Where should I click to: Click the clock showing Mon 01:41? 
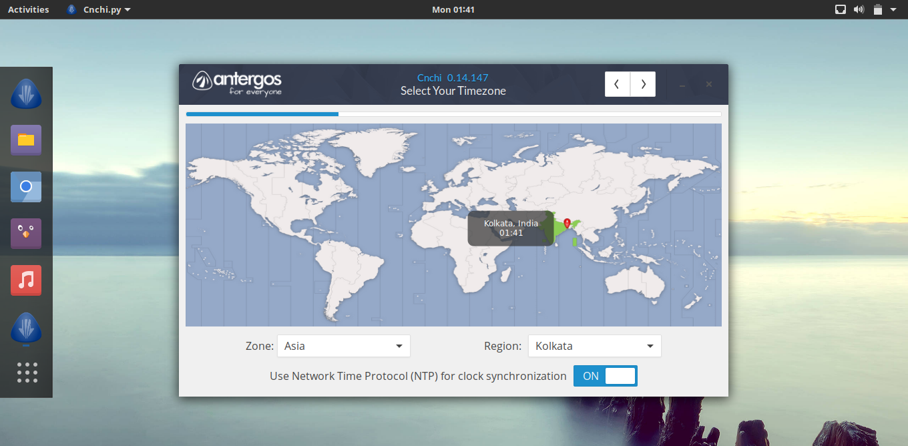pos(453,9)
